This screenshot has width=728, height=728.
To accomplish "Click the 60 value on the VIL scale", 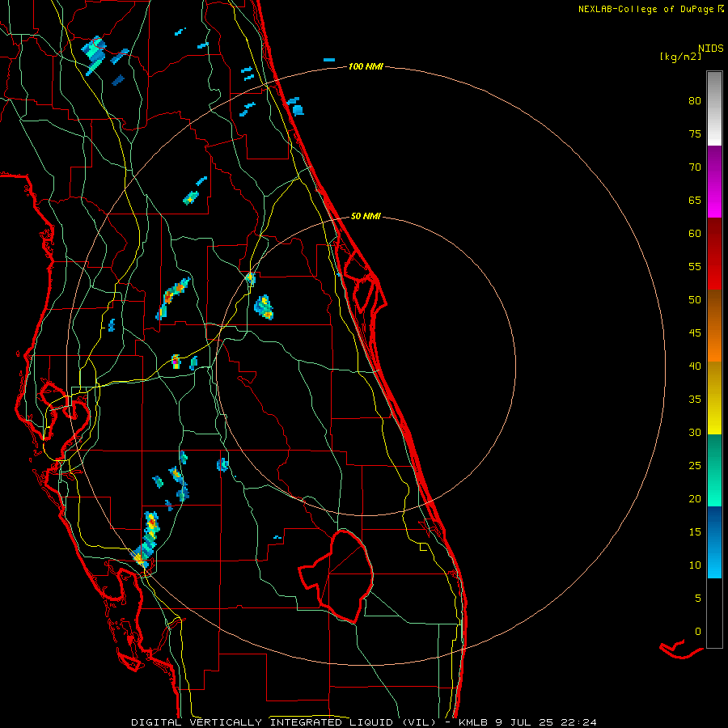I will pyautogui.click(x=695, y=234).
